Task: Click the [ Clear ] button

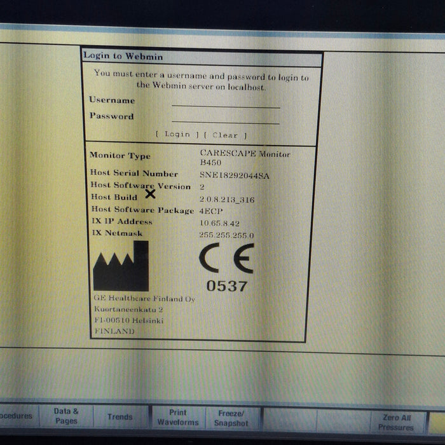Action: [x=226, y=135]
